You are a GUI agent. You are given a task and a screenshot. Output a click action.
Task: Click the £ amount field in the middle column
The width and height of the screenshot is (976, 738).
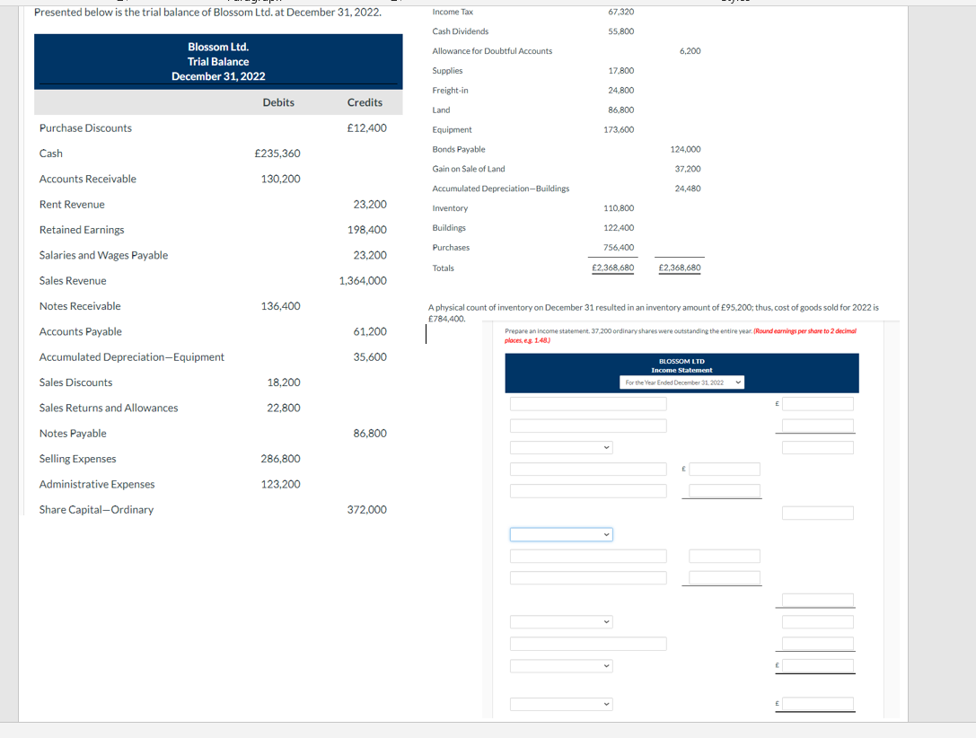click(724, 470)
